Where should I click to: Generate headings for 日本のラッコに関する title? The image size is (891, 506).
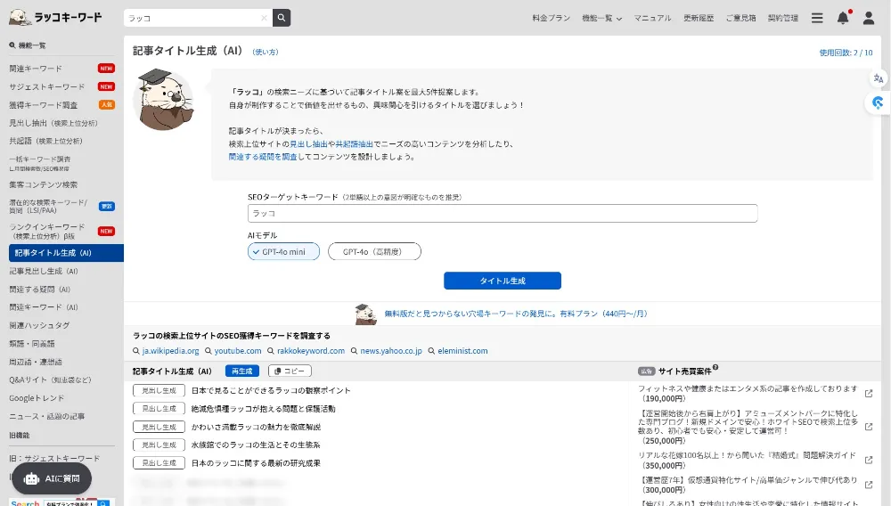pos(159,463)
